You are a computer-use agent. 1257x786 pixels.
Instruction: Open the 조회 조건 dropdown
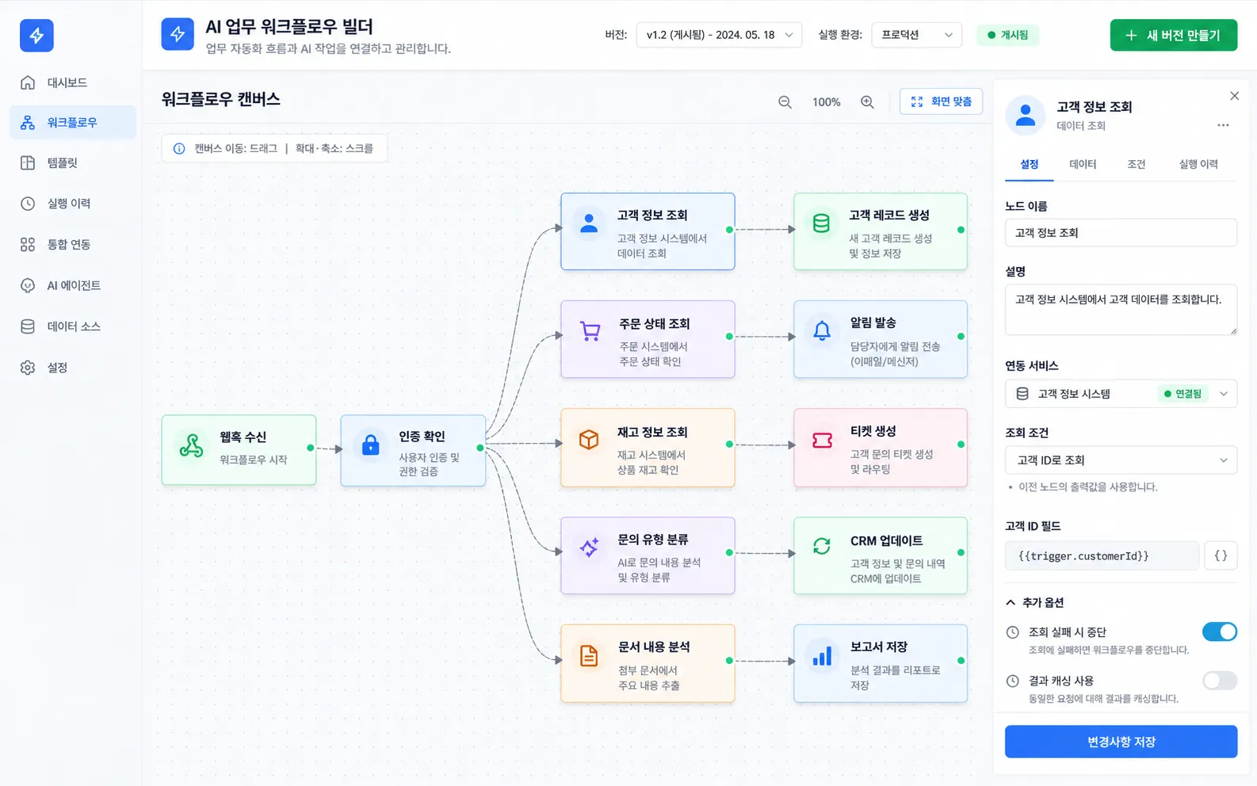click(x=1121, y=460)
